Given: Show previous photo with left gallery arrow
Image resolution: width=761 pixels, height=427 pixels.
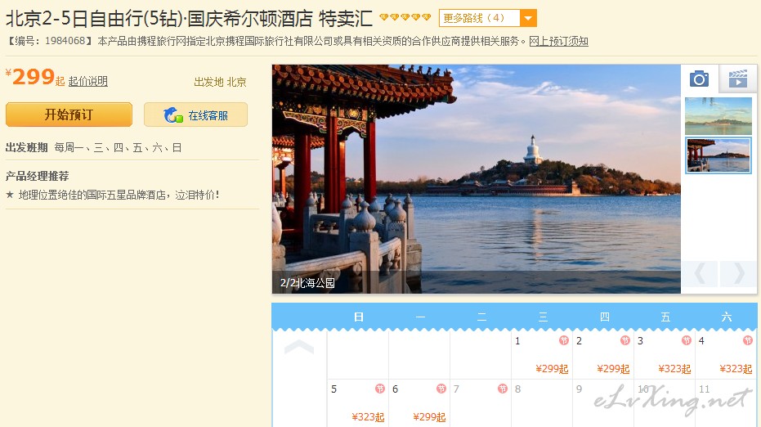Looking at the screenshot, I should (700, 273).
